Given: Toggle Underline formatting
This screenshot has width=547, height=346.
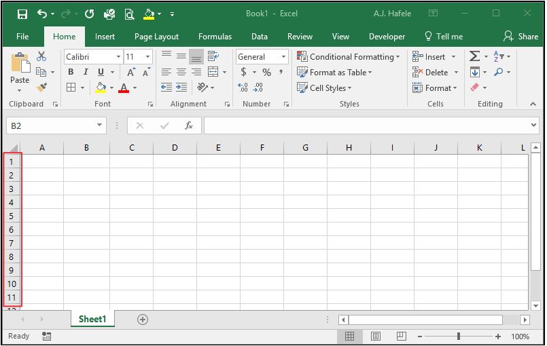Looking at the screenshot, I should pyautogui.click(x=101, y=72).
